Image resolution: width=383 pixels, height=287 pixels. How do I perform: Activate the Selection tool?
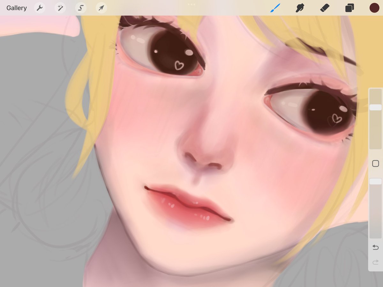coord(80,8)
